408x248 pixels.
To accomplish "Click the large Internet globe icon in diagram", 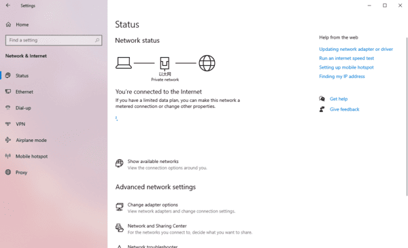I will [207, 63].
